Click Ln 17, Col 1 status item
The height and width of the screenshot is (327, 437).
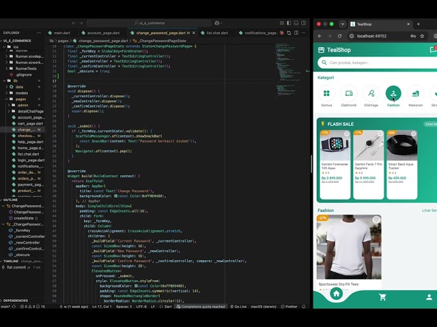point(102,307)
